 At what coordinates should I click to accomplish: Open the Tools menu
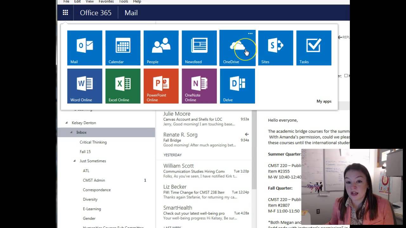point(123,2)
